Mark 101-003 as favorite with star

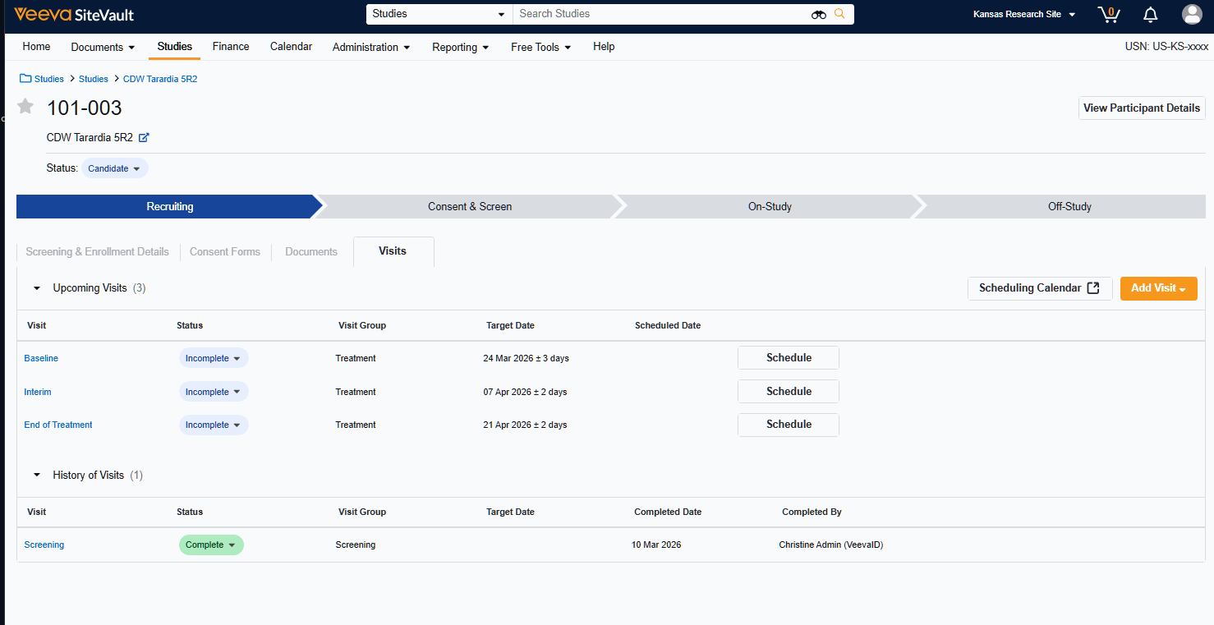(x=25, y=107)
